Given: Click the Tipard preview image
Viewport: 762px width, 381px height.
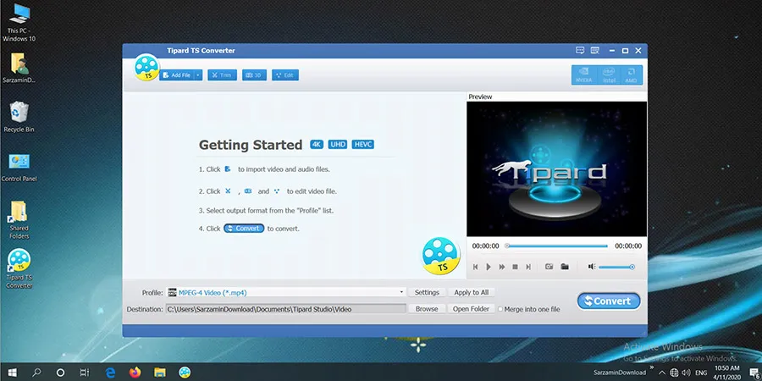Looking at the screenshot, I should pos(556,169).
